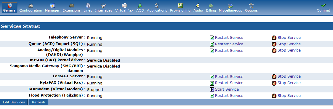The image size is (333, 109).
Task: Stop the Flood Protection (Fail2ban) service
Action: click(289, 96)
